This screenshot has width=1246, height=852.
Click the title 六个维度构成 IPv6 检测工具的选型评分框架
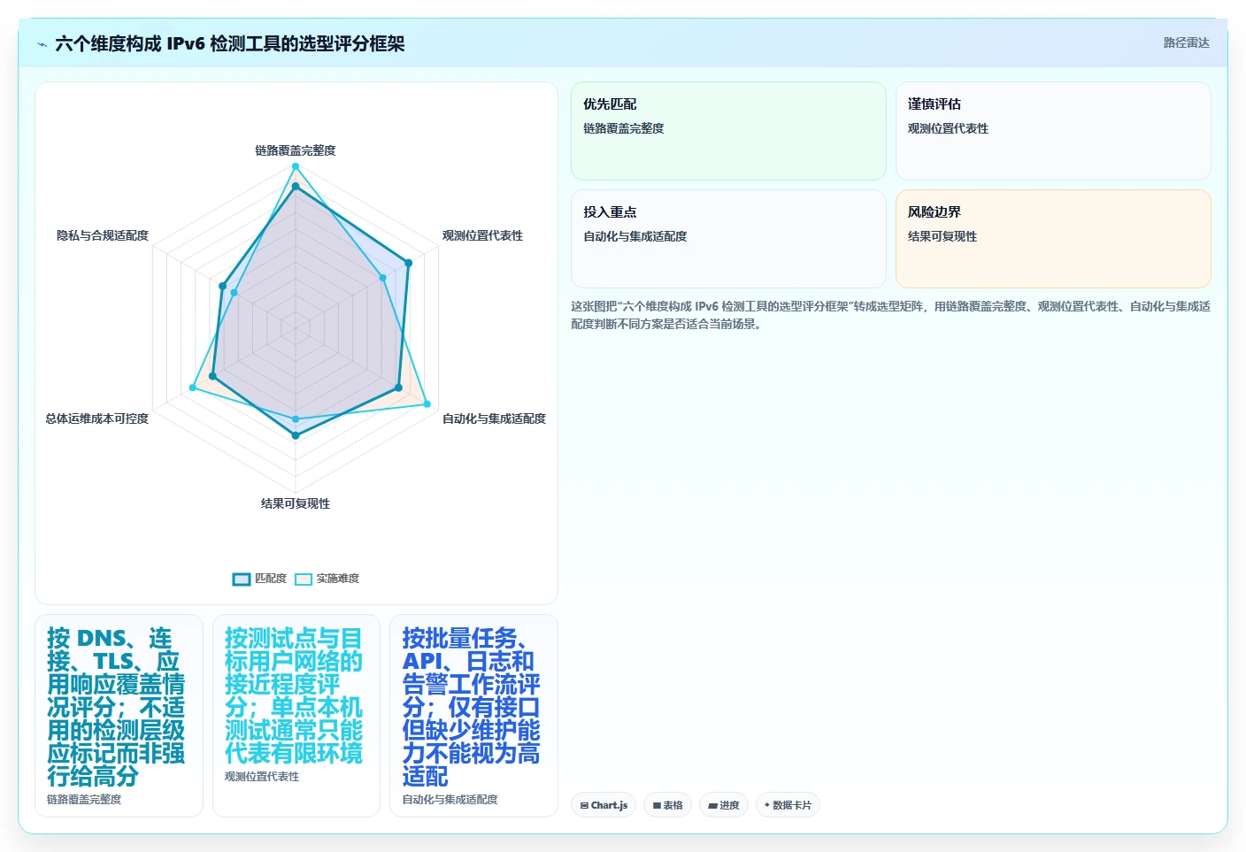click(x=230, y=43)
